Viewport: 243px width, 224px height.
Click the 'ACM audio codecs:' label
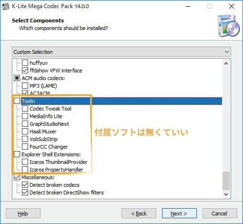pyautogui.click(x=43, y=78)
